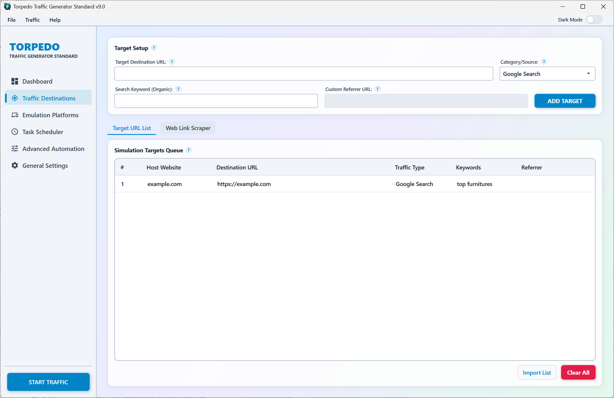614x398 pixels.
Task: Open General Settings gear icon
Action: pyautogui.click(x=15, y=165)
